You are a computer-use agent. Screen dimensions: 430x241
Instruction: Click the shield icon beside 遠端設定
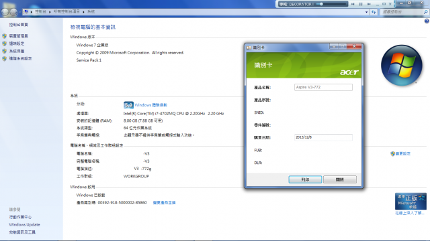[x=5, y=44]
